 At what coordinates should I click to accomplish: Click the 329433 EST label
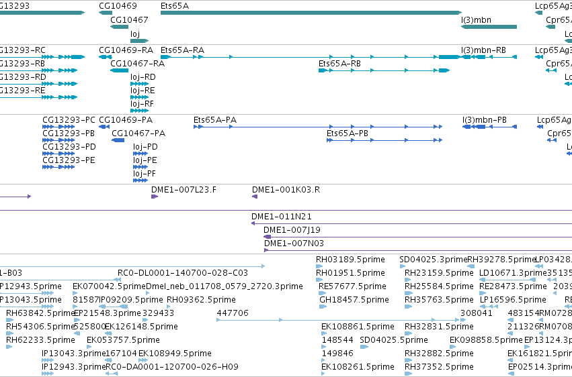tap(158, 313)
